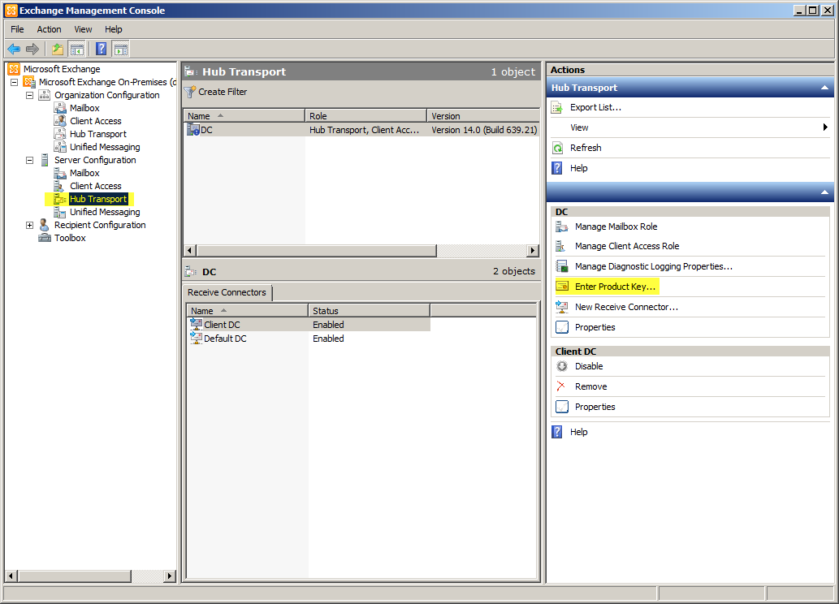
Task: Click the Default DC connector icon
Action: click(x=197, y=338)
